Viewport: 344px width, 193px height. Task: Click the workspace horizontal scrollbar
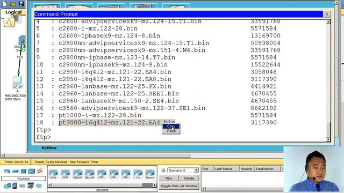click(98, 155)
